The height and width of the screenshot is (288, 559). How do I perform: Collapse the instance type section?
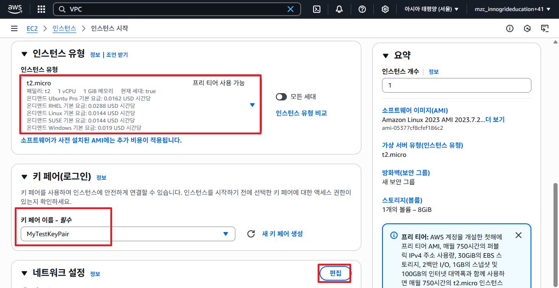point(24,54)
